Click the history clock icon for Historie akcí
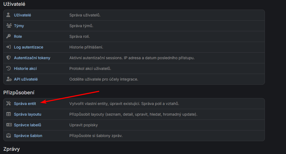Viewport: 286px width, 154px height. (x=9, y=69)
